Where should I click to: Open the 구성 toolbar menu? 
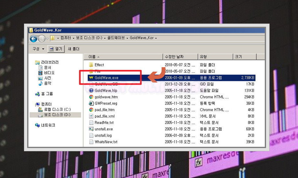click(x=38, y=49)
